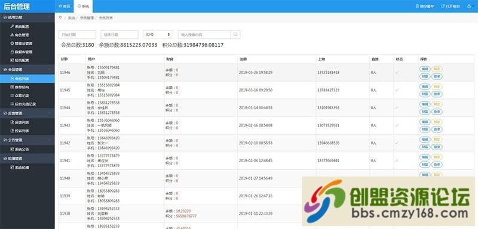Click registration date 2019-02-16 08:54:08

pyautogui.click(x=256, y=126)
